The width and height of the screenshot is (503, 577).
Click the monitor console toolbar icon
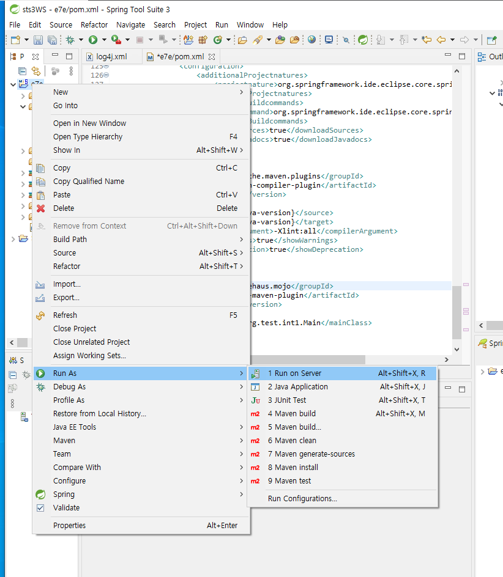tap(329, 40)
